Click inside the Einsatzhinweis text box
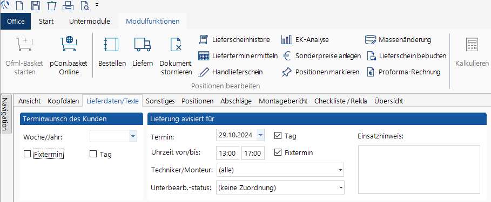 click(419, 170)
